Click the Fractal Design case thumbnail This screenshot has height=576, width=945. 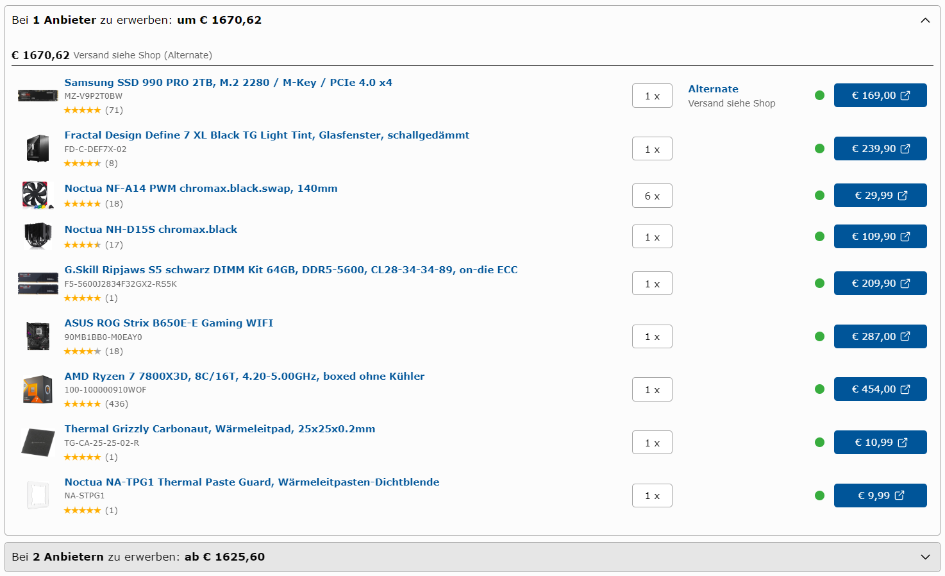(x=38, y=148)
